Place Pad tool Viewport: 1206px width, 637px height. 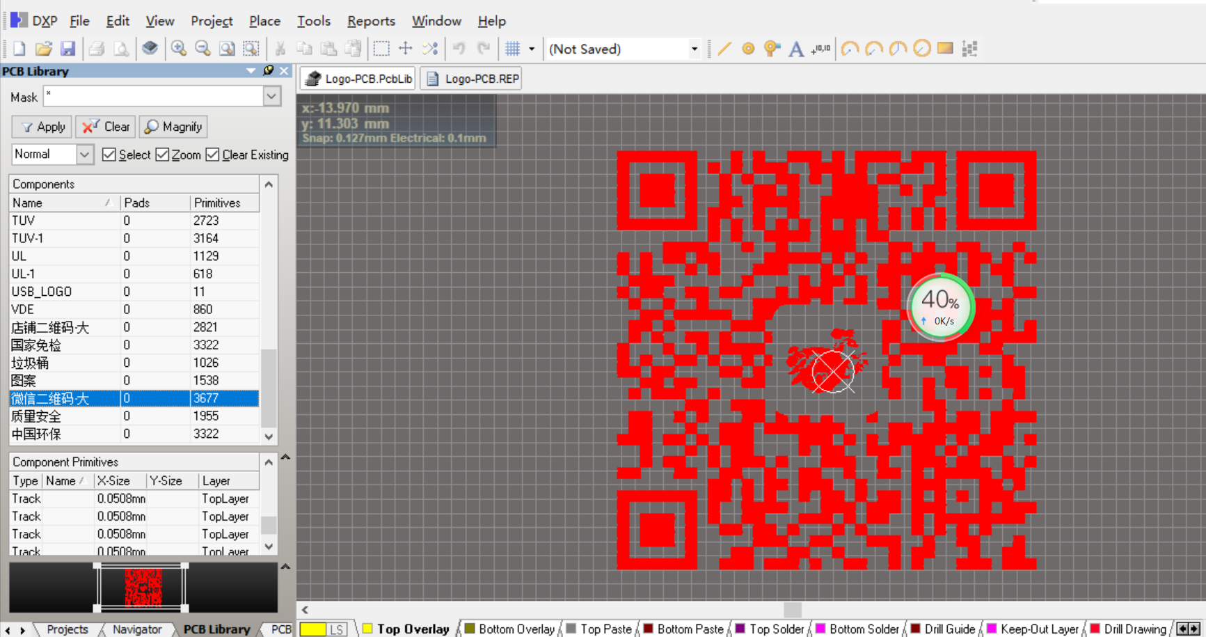[748, 49]
